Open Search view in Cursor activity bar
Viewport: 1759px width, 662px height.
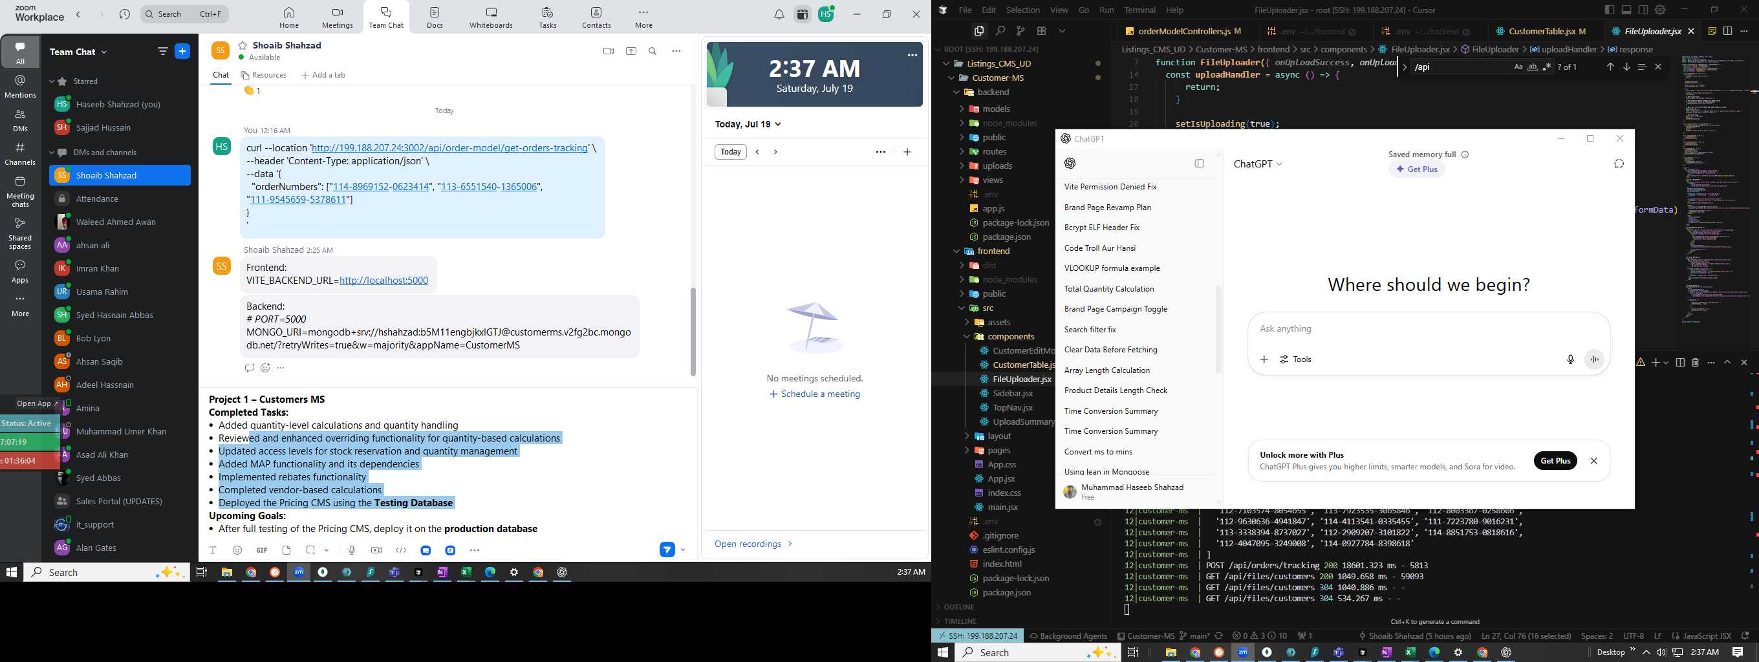point(1000,31)
